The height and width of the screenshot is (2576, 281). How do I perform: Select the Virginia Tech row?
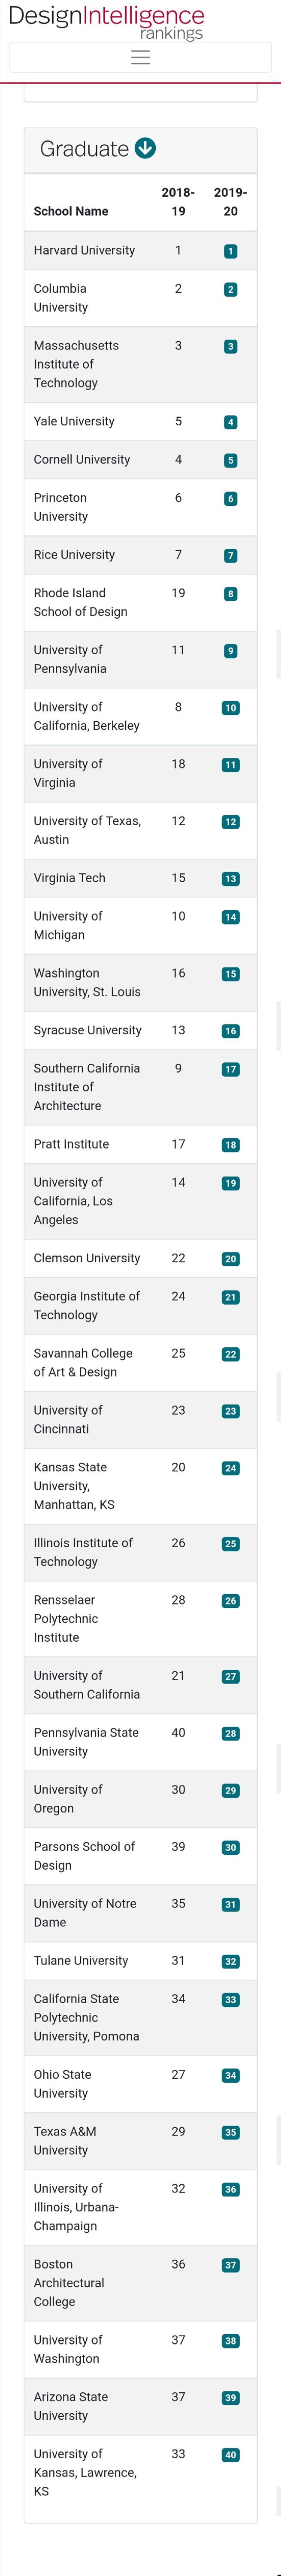(x=140, y=878)
